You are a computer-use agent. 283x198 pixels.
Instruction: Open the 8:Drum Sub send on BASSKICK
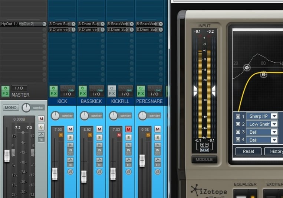(91, 24)
